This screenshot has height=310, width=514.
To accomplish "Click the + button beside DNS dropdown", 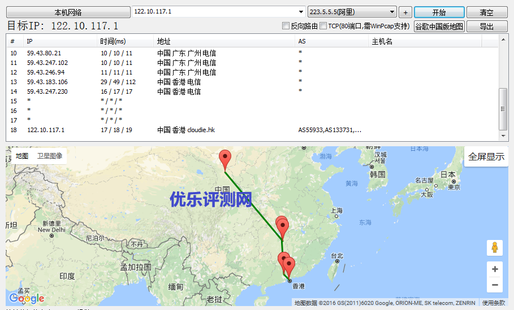I will 405,12.
